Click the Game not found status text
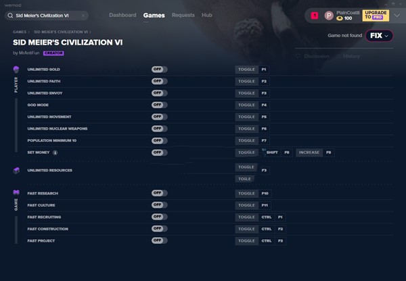Image resolution: width=406 pixels, height=281 pixels. pyautogui.click(x=345, y=35)
